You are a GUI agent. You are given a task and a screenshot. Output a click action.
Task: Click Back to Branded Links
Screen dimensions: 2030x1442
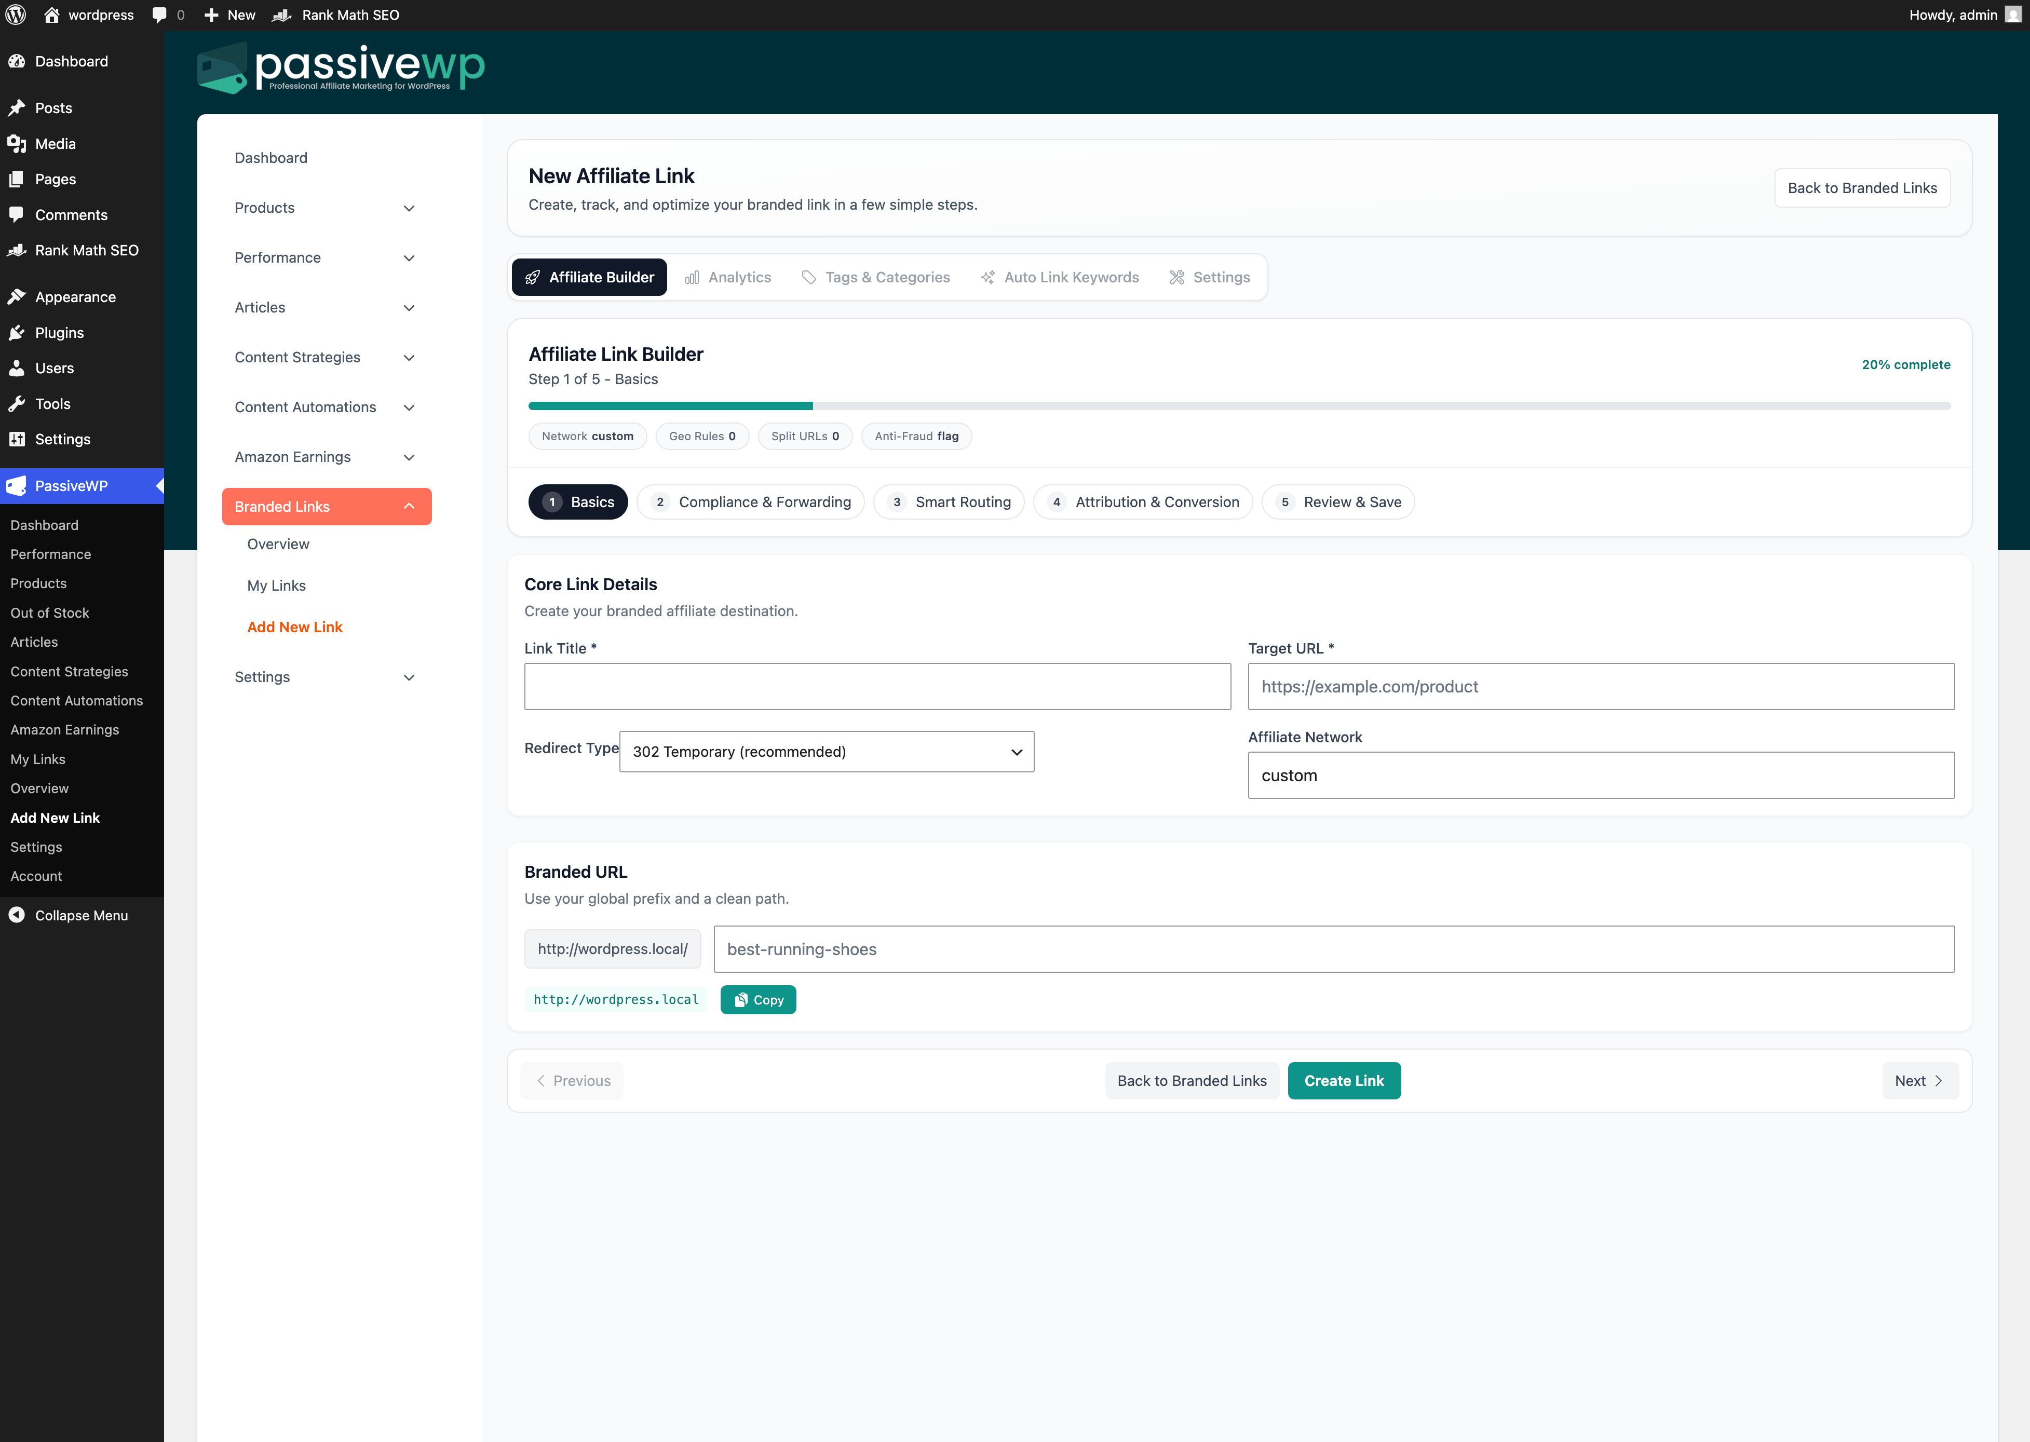[x=1862, y=187]
